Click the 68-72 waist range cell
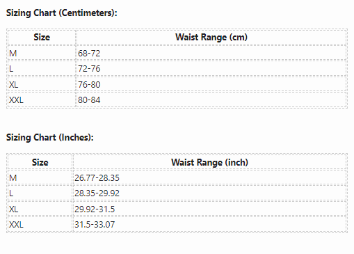 pyautogui.click(x=211, y=53)
